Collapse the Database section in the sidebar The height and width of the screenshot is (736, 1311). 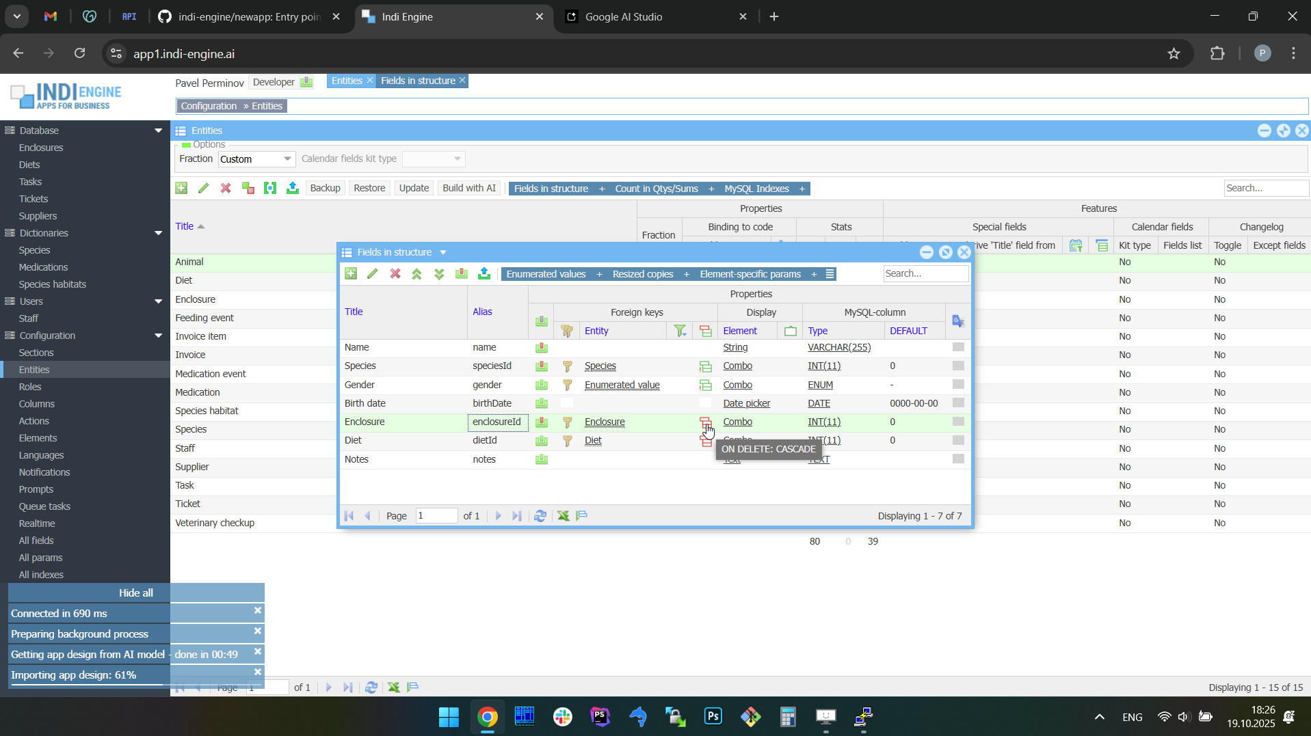point(159,131)
